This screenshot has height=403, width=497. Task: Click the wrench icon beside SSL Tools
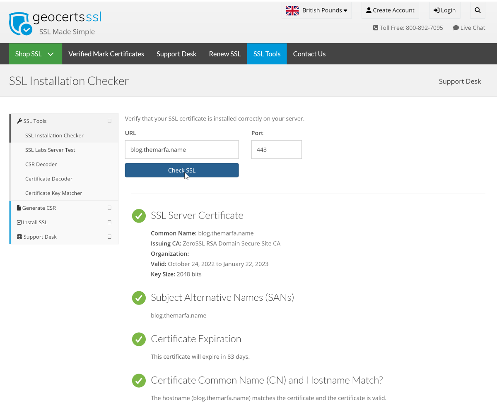19,120
